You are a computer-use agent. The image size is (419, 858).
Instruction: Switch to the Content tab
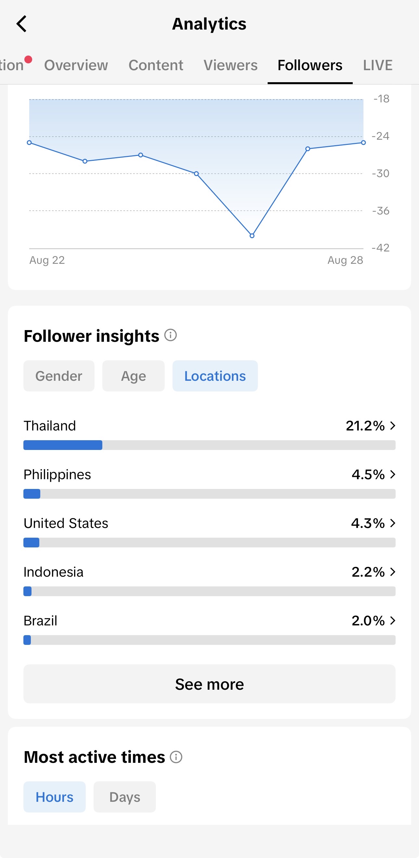click(156, 65)
